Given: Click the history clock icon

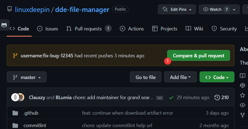Looking at the screenshot, I should (x=217, y=97).
